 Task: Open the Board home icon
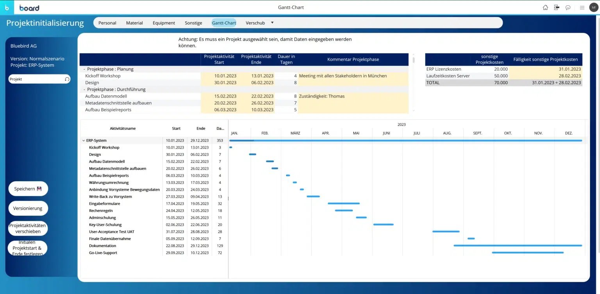click(x=545, y=7)
